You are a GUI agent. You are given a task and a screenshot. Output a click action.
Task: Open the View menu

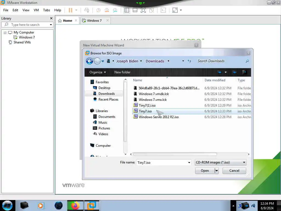[x=26, y=10]
